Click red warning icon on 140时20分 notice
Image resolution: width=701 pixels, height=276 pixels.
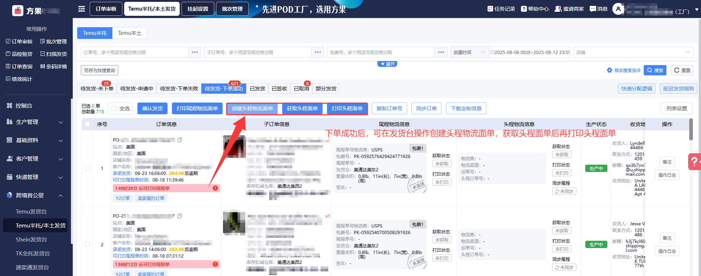(215, 188)
